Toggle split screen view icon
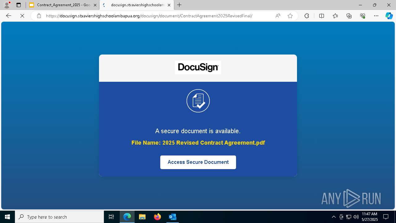 (321, 16)
